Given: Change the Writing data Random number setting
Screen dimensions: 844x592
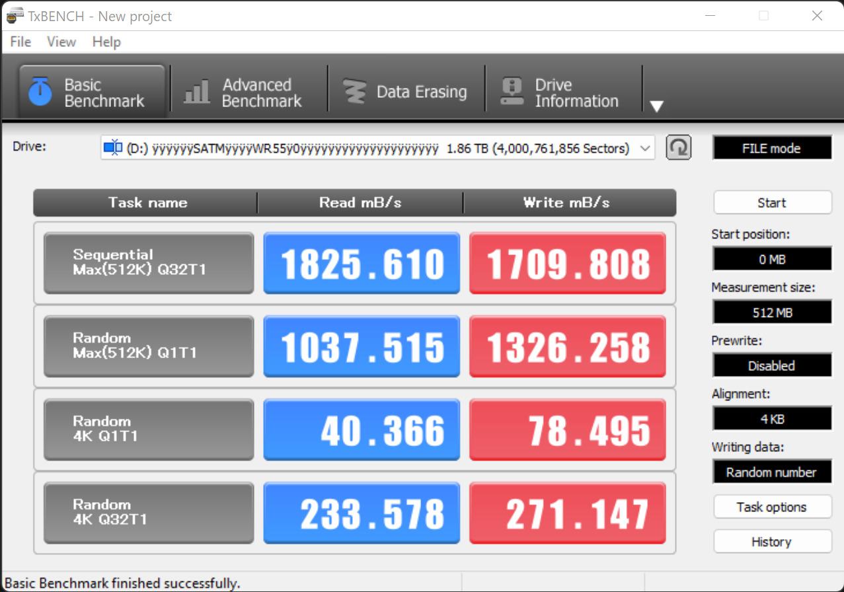Looking at the screenshot, I should [772, 472].
